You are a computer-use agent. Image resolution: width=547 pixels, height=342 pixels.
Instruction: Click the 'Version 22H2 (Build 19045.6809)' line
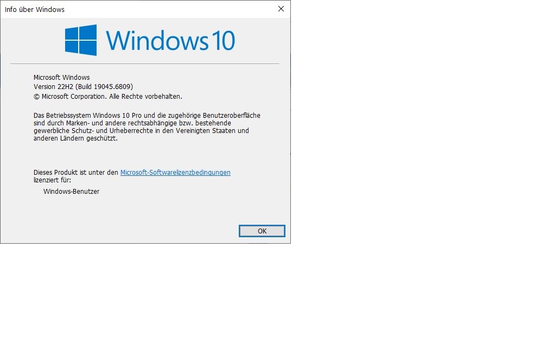[x=84, y=86]
